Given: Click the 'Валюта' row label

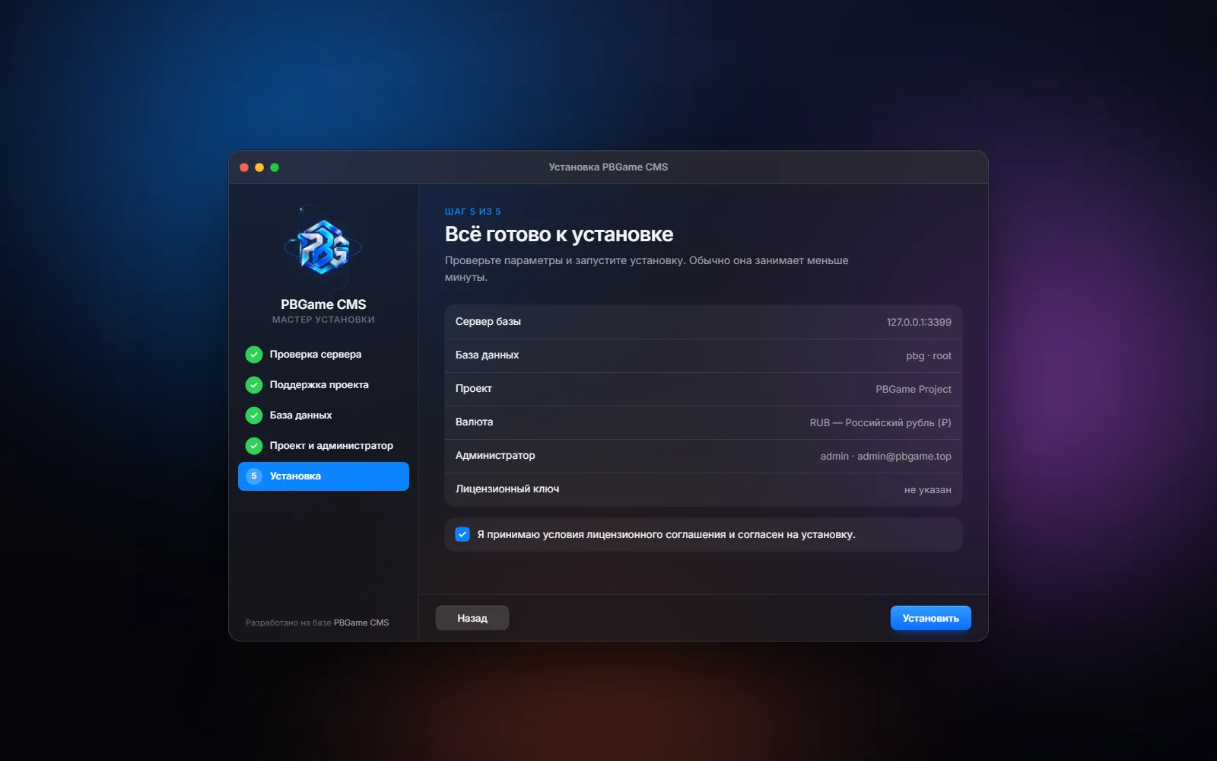Looking at the screenshot, I should [475, 422].
